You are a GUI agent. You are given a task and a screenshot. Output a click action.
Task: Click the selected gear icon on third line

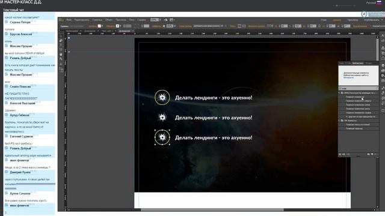click(x=162, y=137)
